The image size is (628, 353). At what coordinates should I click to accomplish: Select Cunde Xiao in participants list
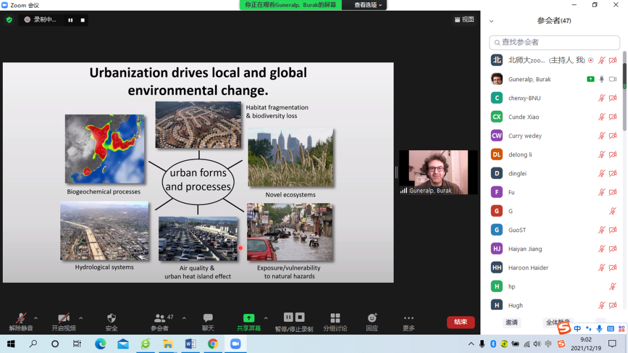coord(523,117)
